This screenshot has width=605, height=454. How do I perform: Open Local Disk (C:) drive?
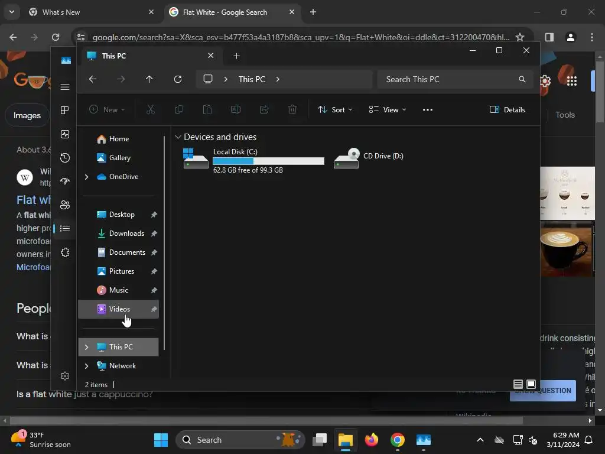(x=253, y=160)
